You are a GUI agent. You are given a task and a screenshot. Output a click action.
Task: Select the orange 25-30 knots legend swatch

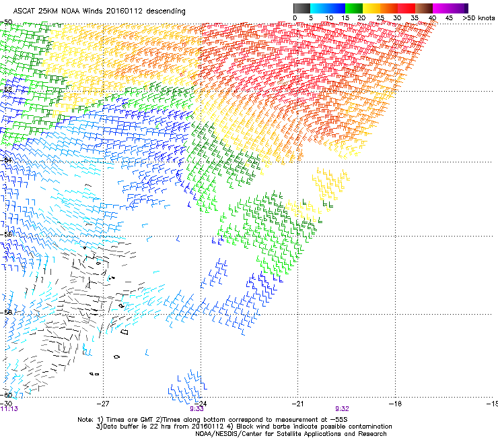tap(389, 8)
